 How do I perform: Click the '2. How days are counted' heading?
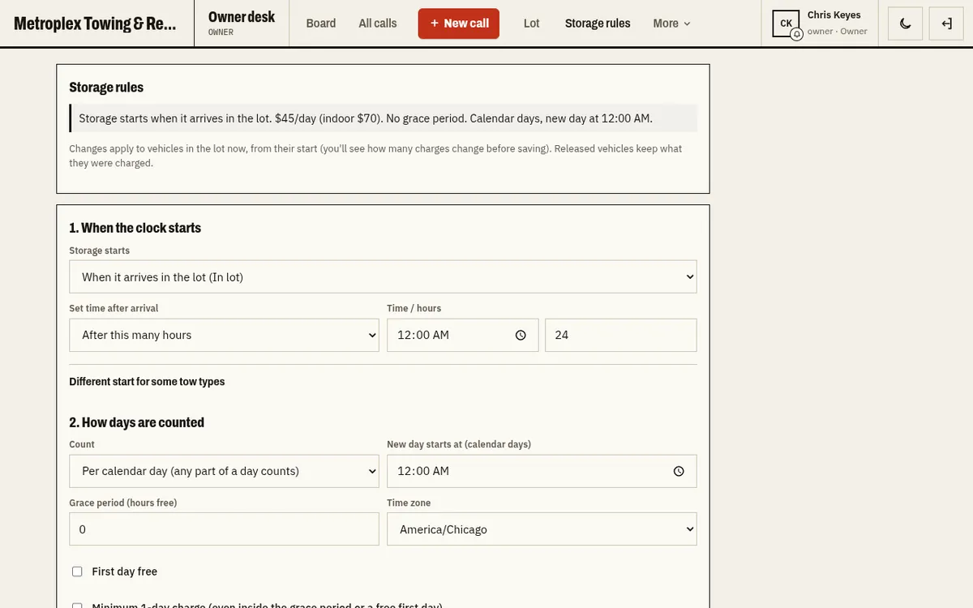[x=137, y=422]
